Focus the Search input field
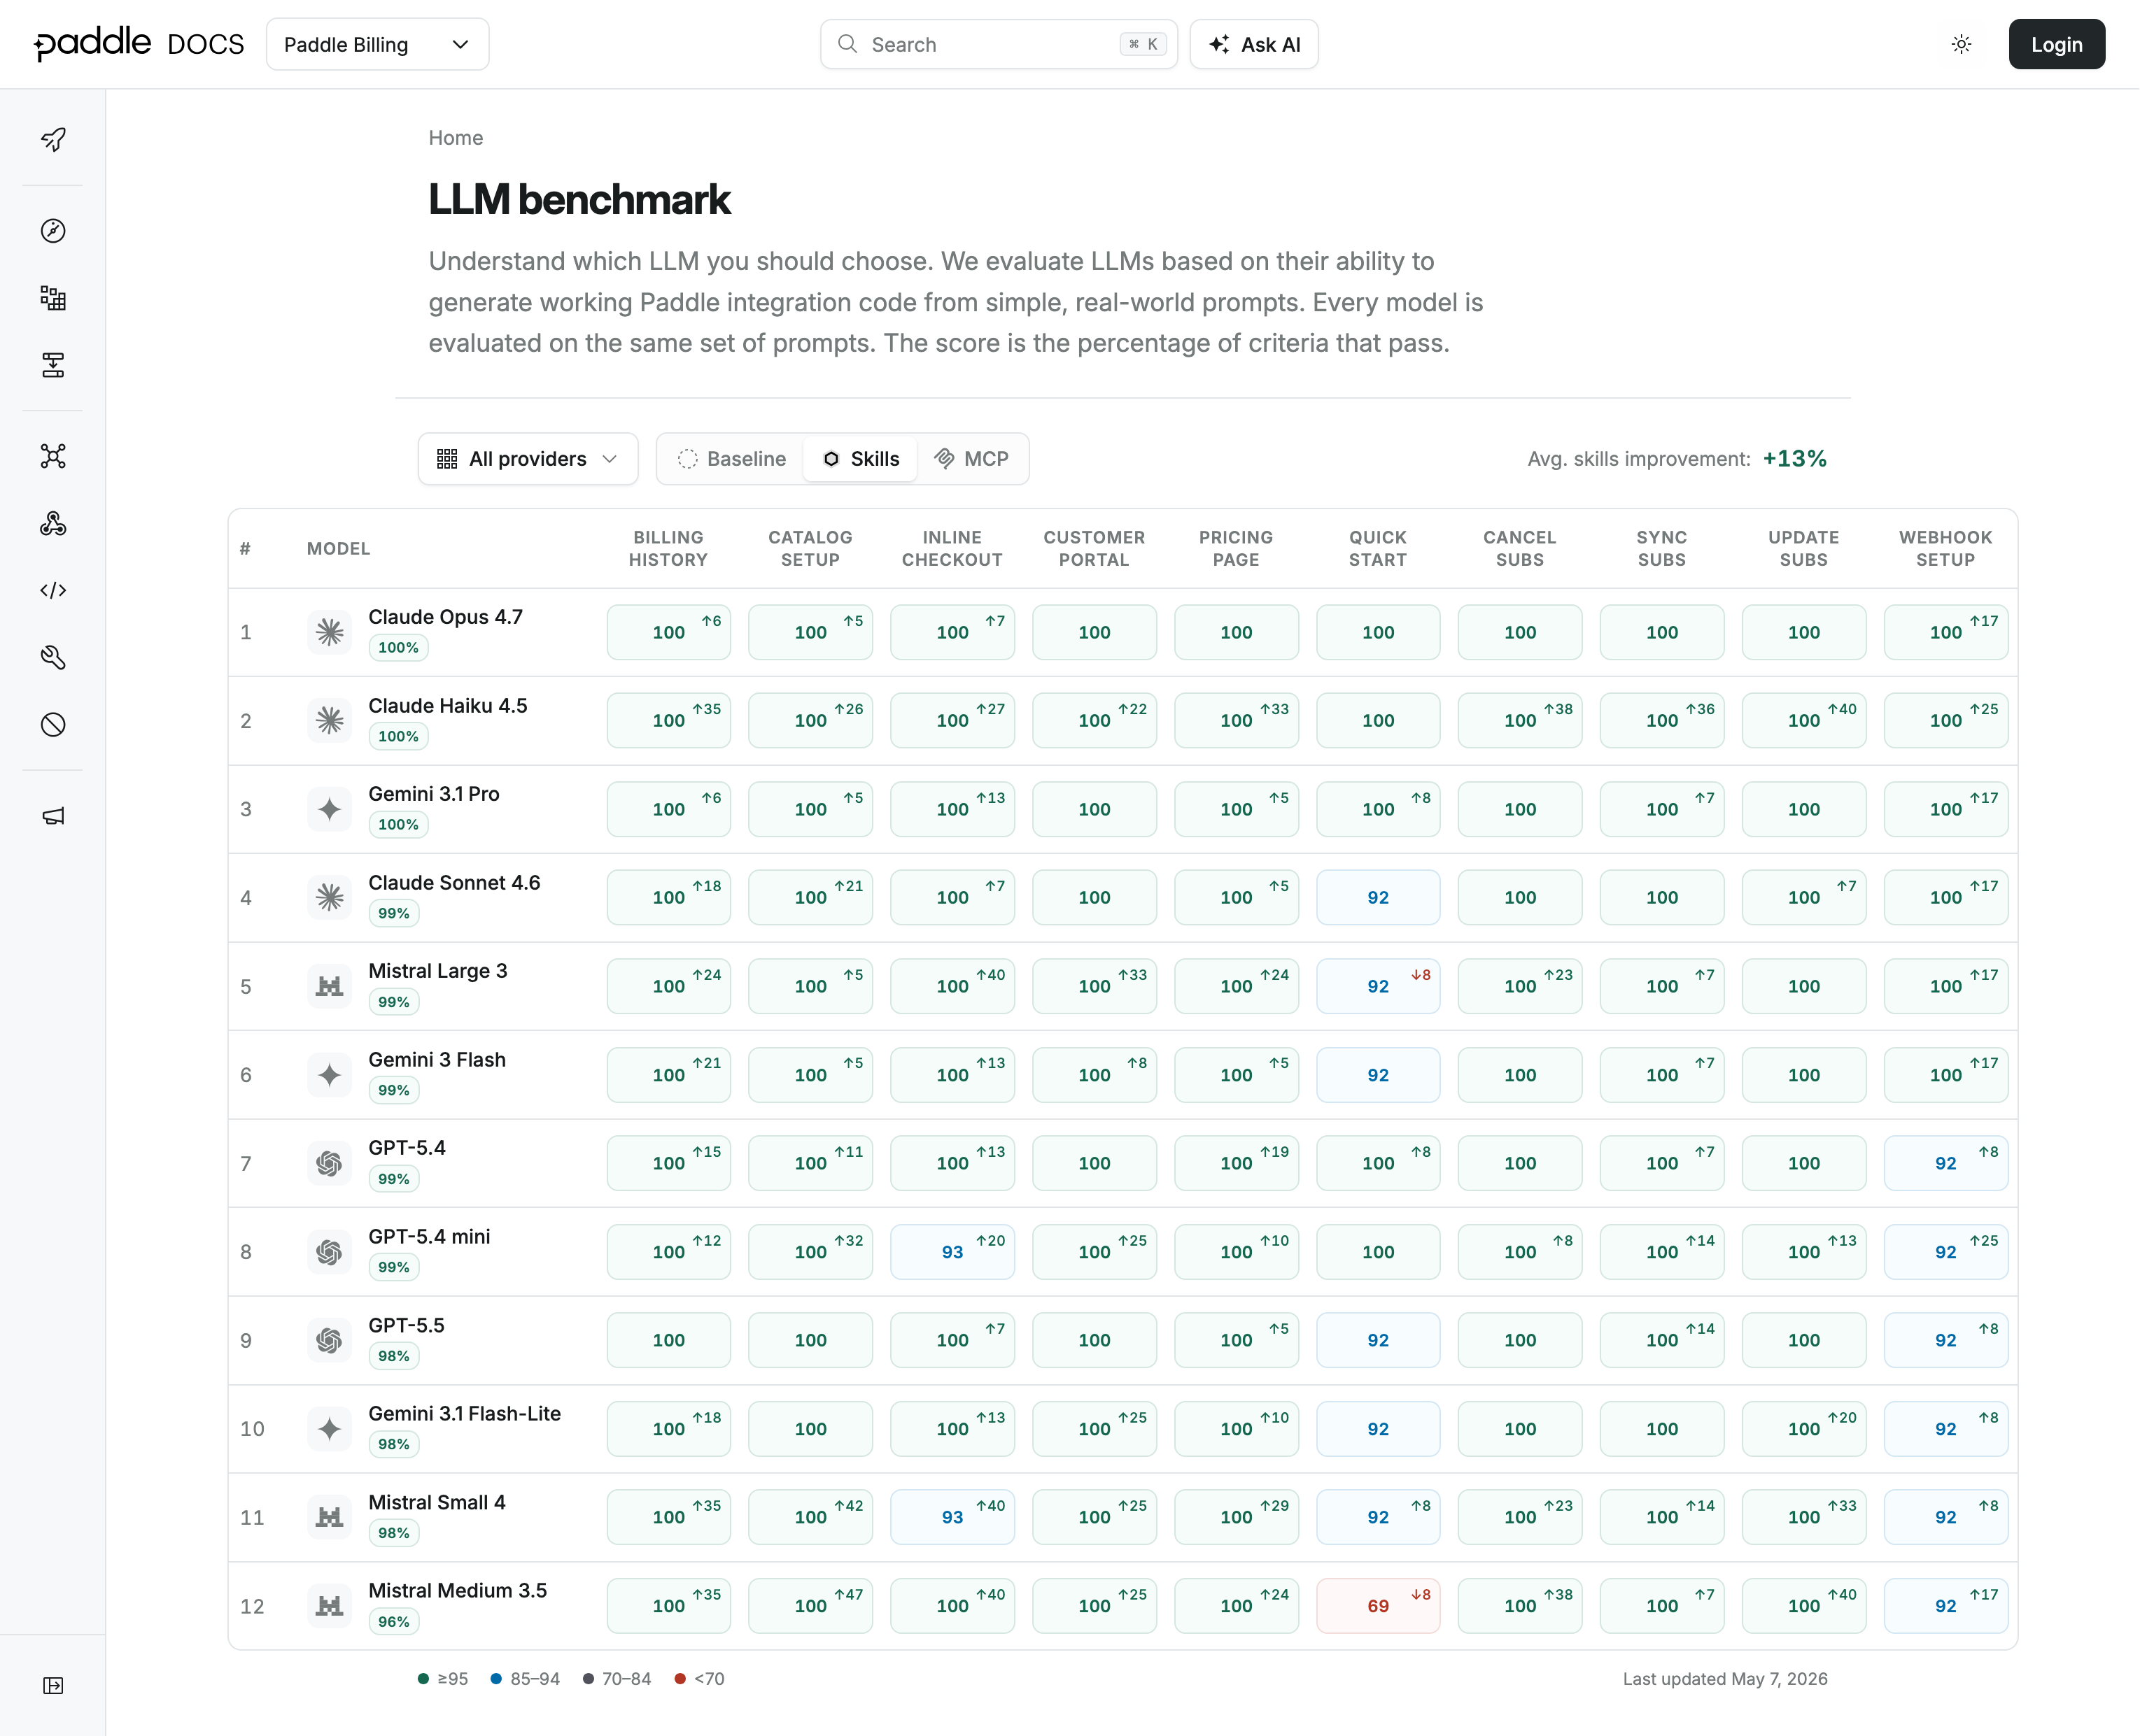 (x=999, y=44)
